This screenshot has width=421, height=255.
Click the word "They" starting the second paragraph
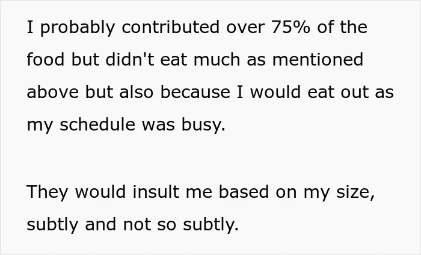click(48, 192)
